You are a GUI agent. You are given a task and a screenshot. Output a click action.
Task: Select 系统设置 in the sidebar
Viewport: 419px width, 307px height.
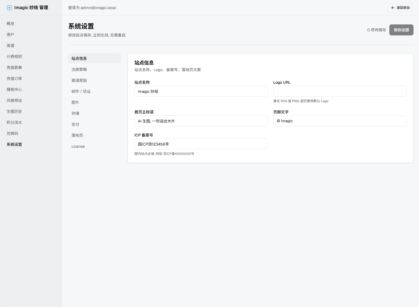[14, 144]
